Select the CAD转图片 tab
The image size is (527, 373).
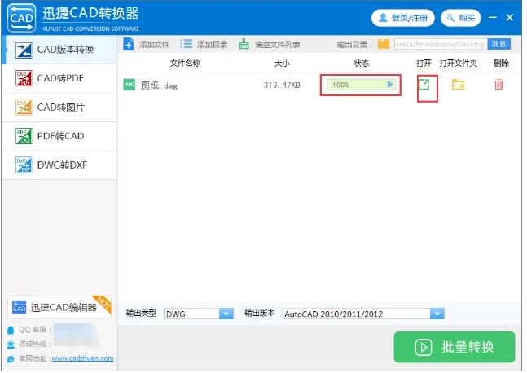coord(59,108)
